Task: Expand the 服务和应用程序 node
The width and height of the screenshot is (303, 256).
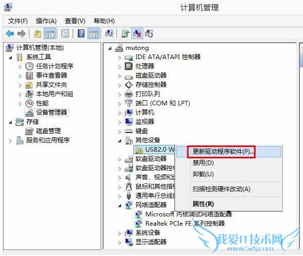Action: [x=10, y=141]
